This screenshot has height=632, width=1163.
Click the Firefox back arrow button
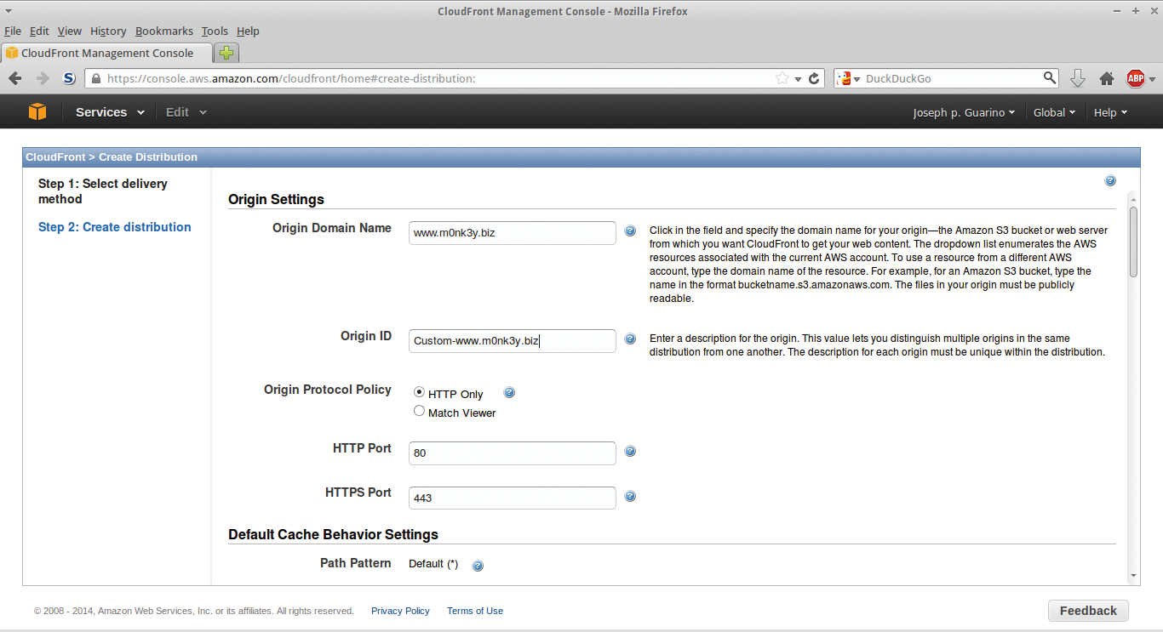pos(15,78)
